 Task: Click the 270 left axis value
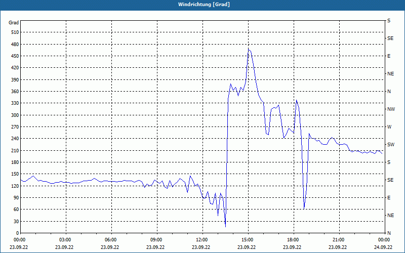pyautogui.click(x=15, y=127)
